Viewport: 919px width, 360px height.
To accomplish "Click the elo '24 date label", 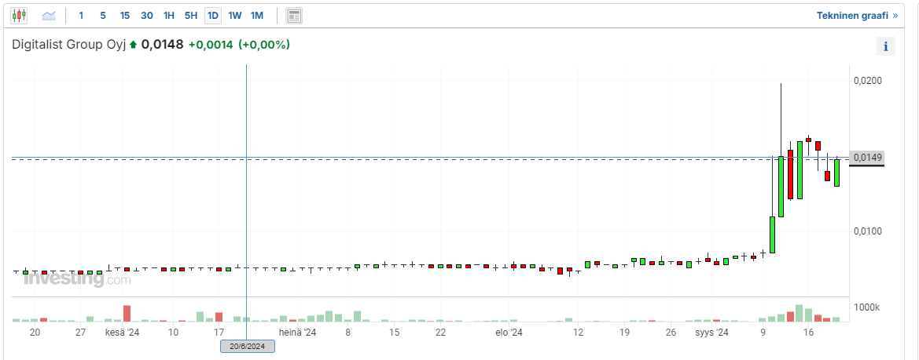I will pos(509,333).
